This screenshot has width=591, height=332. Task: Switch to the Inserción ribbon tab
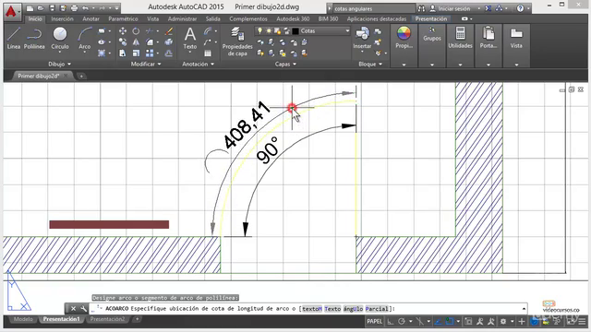62,18
